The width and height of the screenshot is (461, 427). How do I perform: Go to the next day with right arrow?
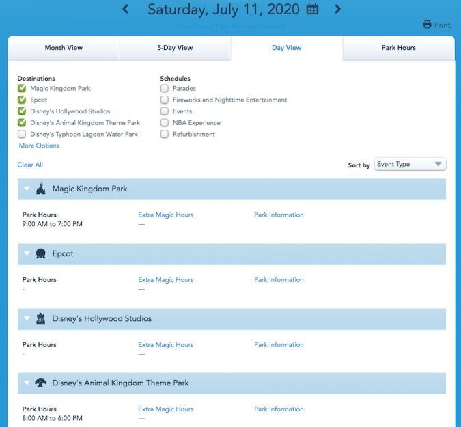click(338, 9)
